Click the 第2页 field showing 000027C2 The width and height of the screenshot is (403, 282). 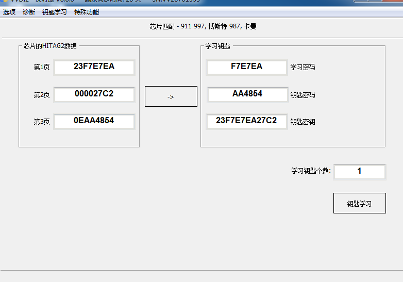pos(94,94)
